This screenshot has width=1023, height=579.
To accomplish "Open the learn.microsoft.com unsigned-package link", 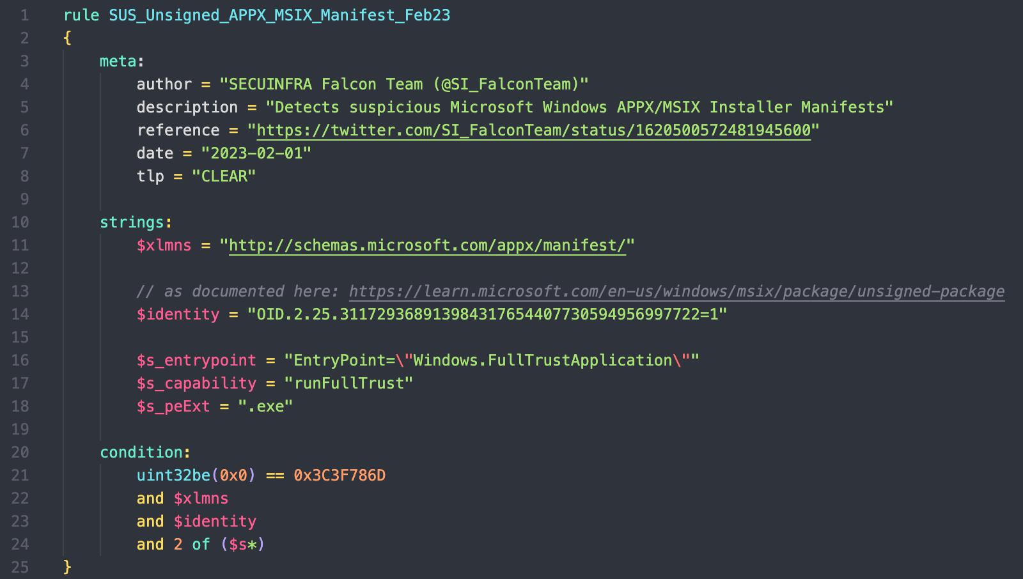I will (x=676, y=291).
